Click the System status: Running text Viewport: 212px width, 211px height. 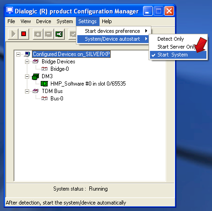(x=81, y=189)
